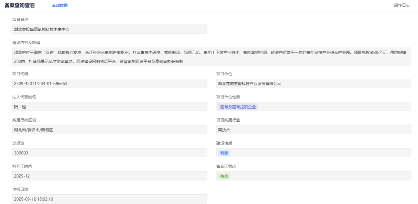Click the 项目所属行业 field showing 高技术
418x204 pixels.
313,130
